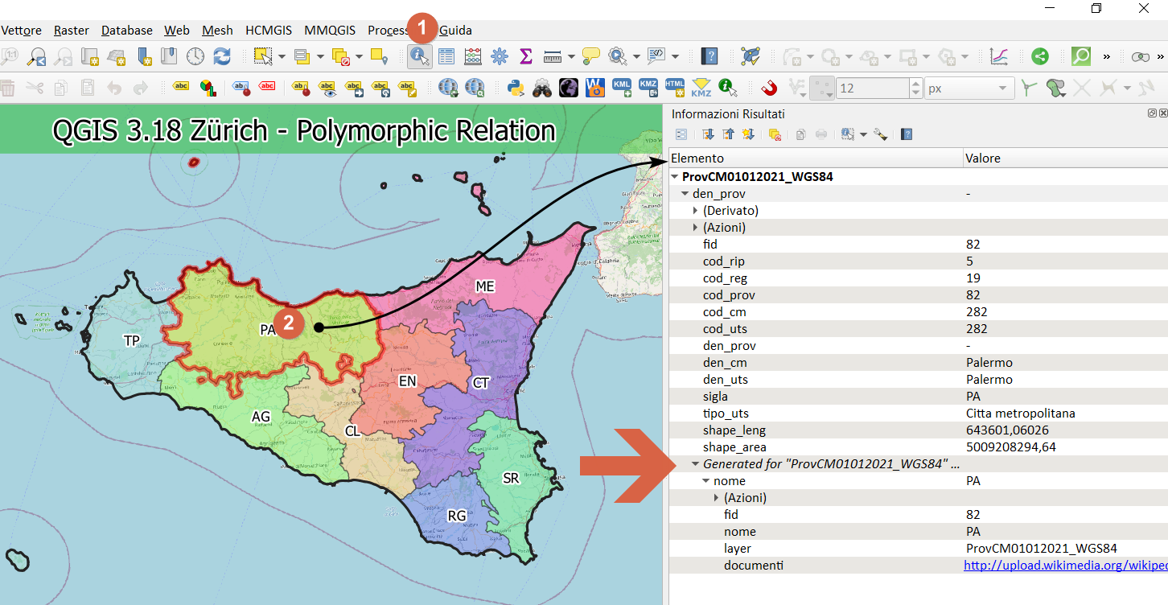
Task: Toggle auto-open form in Identify panel
Action: (x=681, y=134)
